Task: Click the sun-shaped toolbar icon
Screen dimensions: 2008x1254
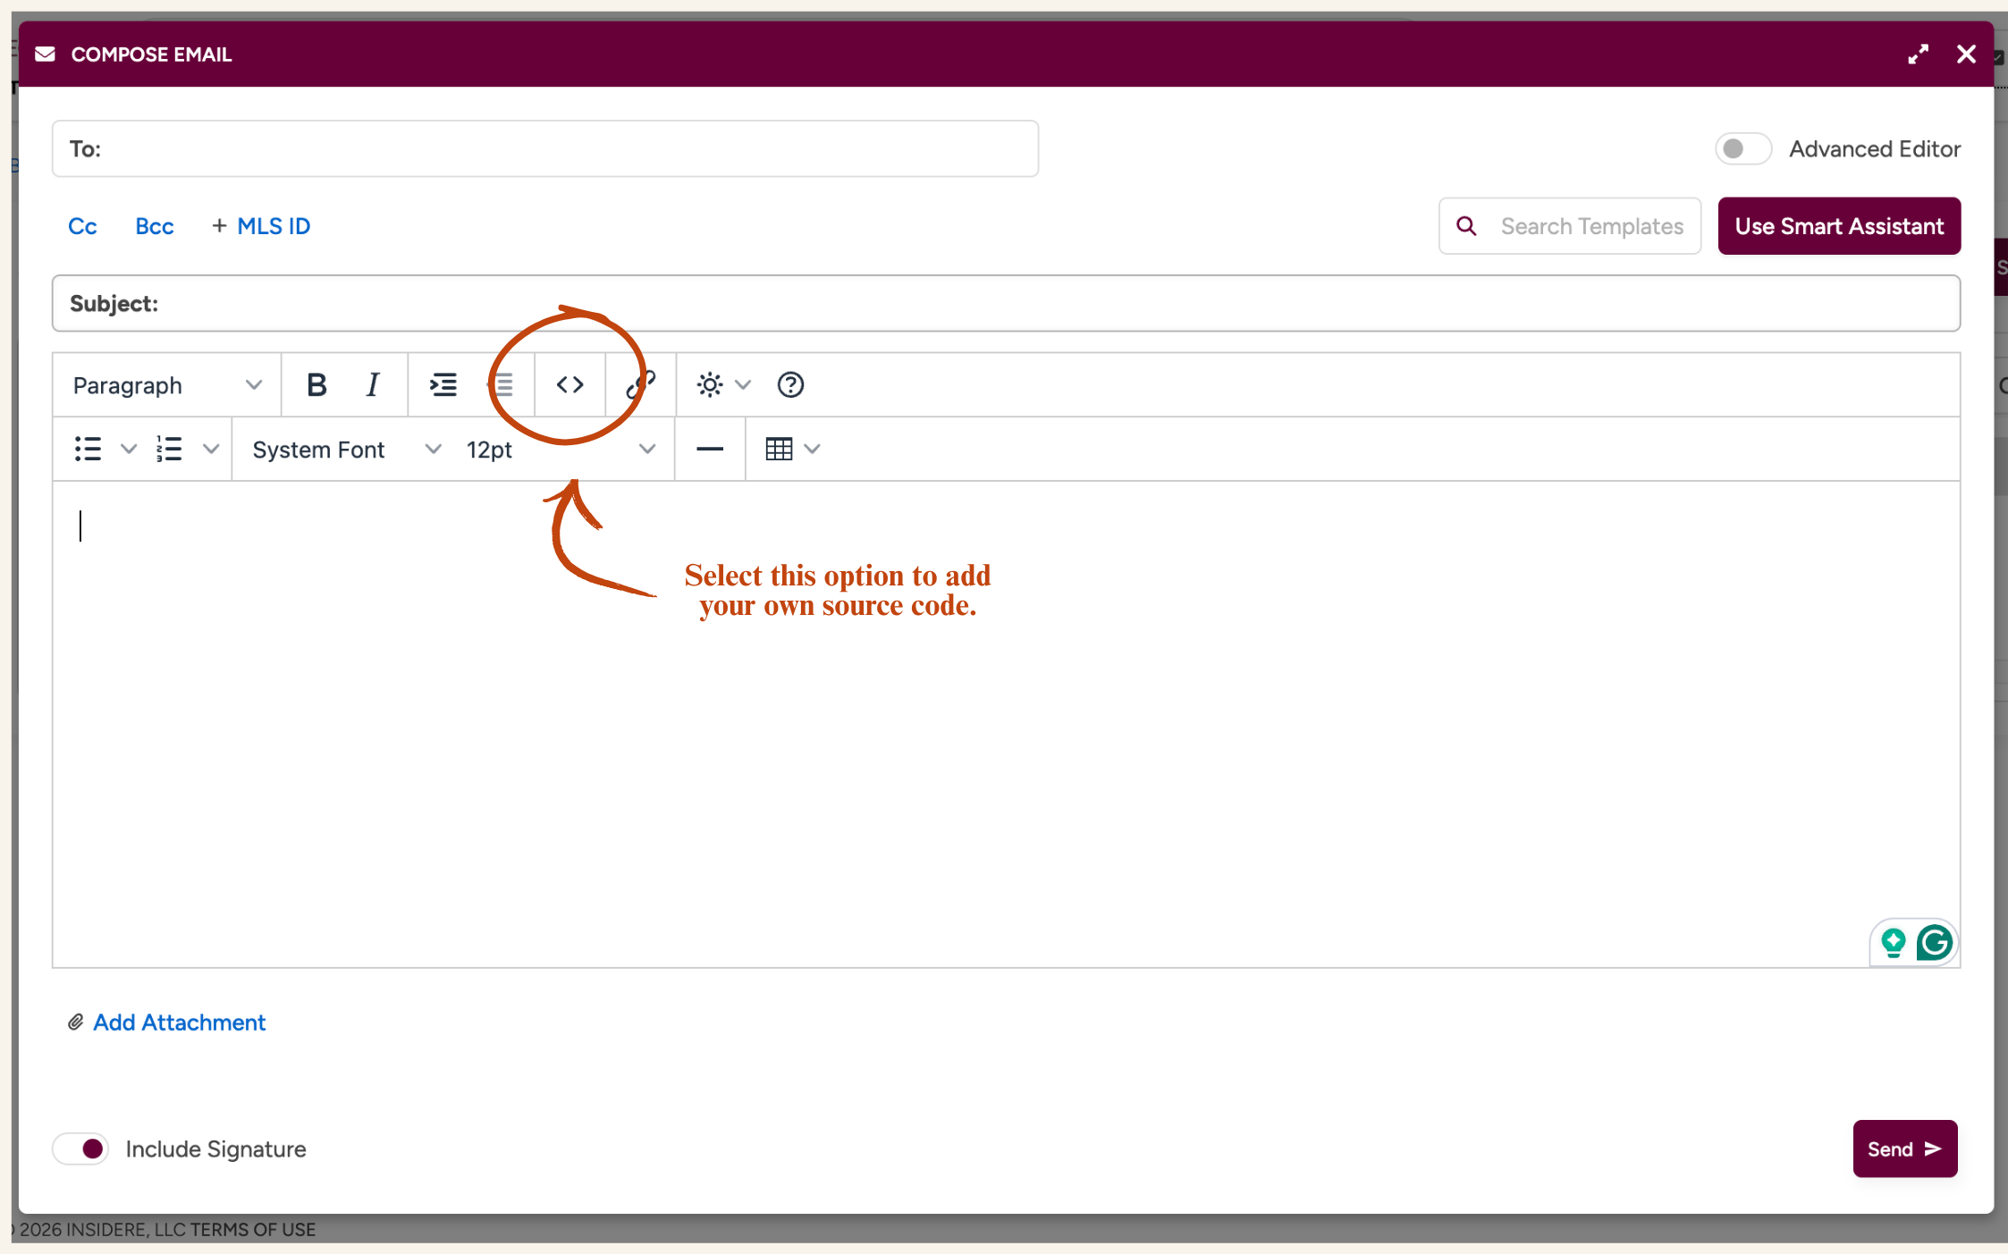Action: (710, 385)
